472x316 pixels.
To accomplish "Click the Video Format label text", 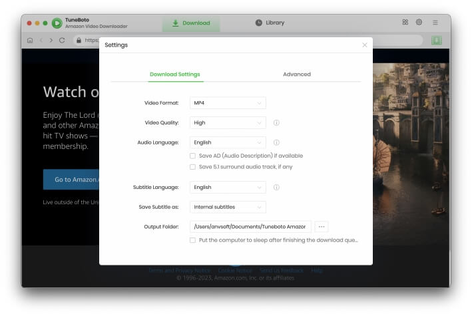I will pyautogui.click(x=161, y=103).
